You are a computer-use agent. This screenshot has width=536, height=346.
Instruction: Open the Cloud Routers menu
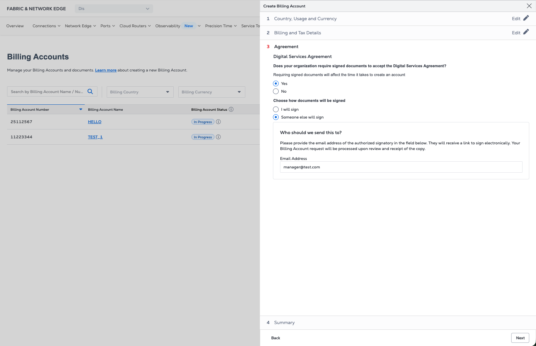pos(135,26)
